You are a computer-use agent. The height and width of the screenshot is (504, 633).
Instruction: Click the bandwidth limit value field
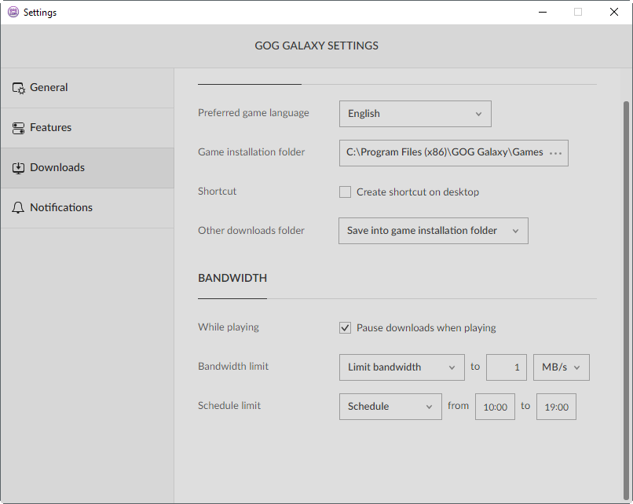point(507,367)
